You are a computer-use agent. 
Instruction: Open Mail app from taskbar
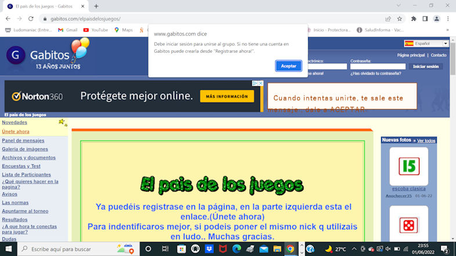[x=264, y=248]
